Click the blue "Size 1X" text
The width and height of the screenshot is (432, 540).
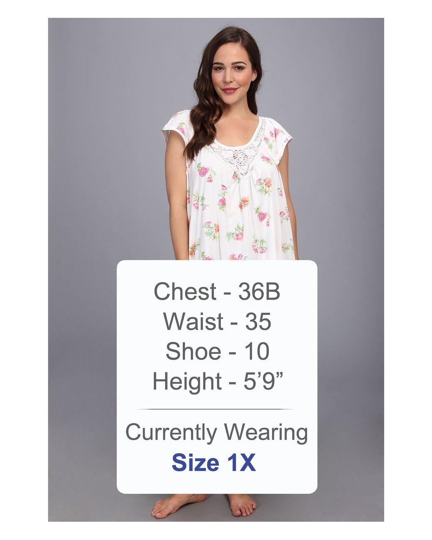coord(214,462)
